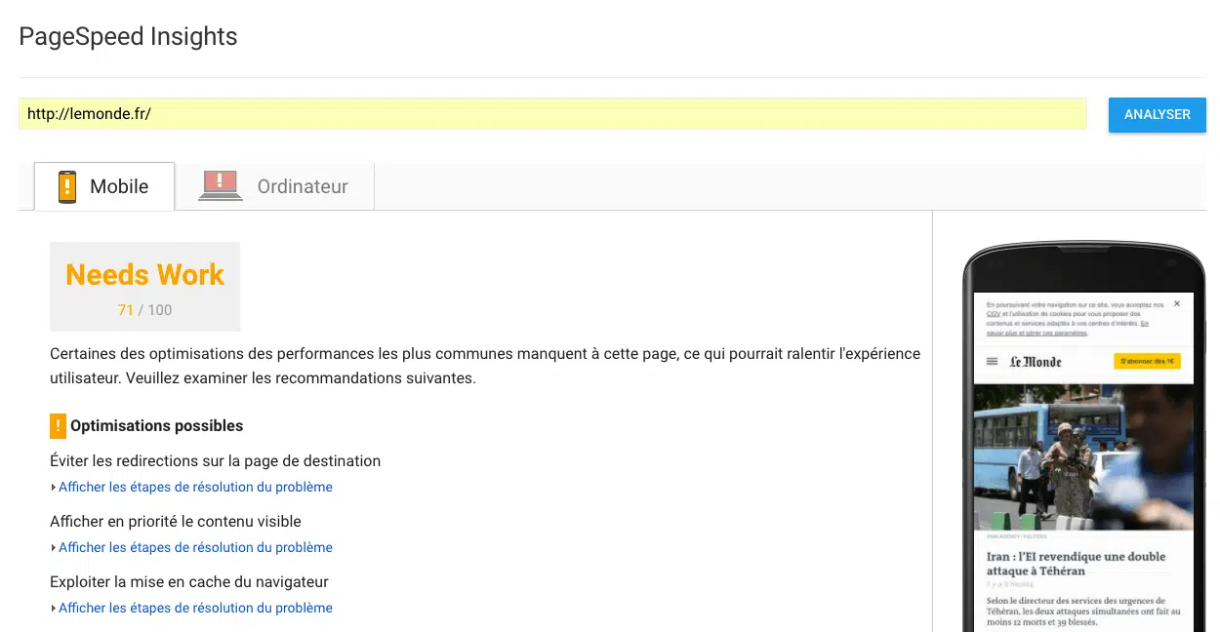
Task: Click the laptop warning icon for Ordinateur
Action: point(220,185)
